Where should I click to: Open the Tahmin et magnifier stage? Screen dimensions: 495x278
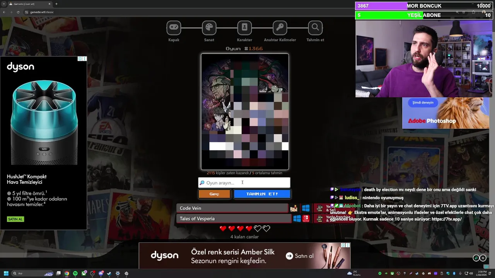click(x=315, y=27)
